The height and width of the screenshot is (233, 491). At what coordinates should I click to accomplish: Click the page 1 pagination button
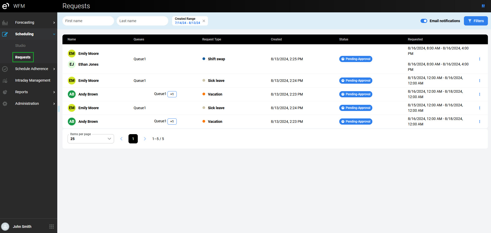coord(133,139)
